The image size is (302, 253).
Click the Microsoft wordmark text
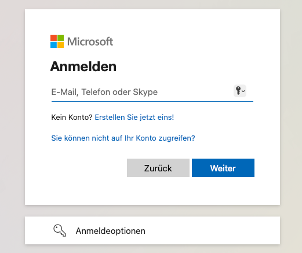click(90, 42)
